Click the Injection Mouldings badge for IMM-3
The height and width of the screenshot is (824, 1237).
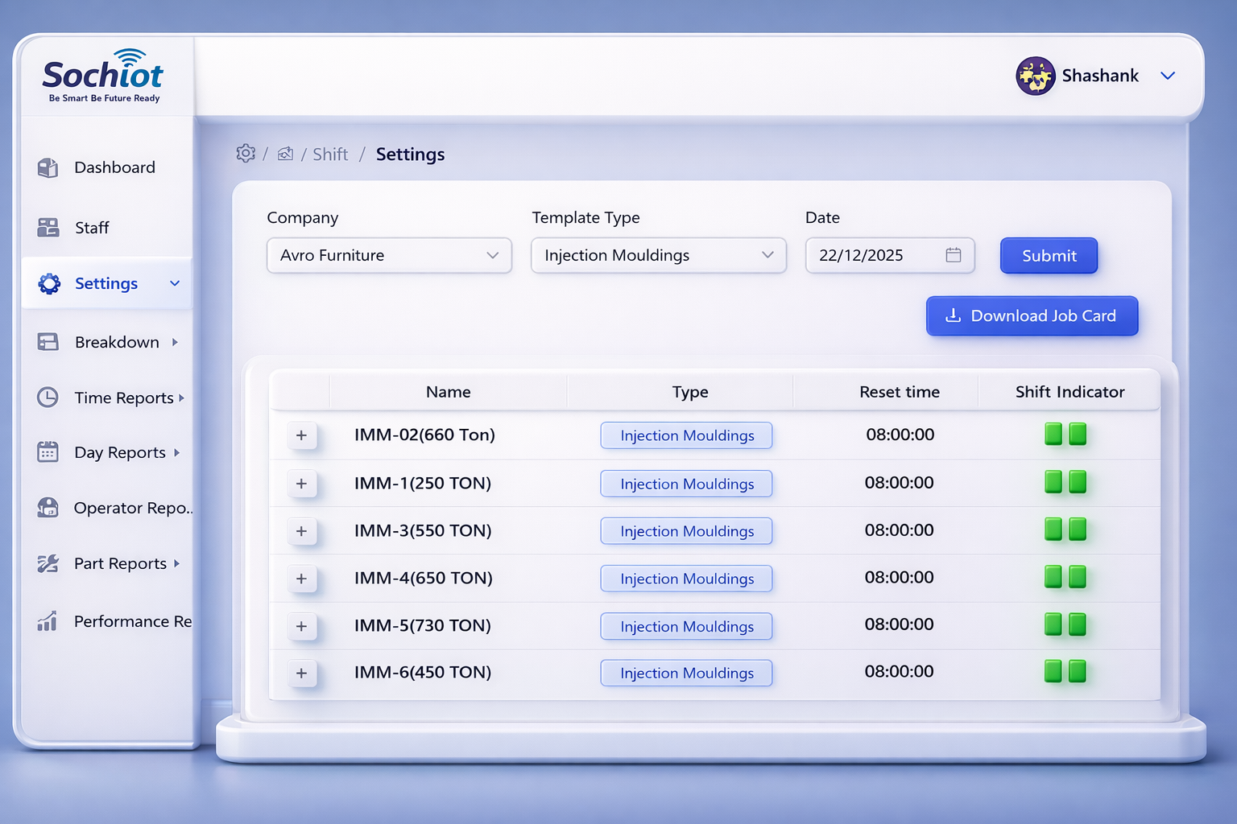point(686,531)
